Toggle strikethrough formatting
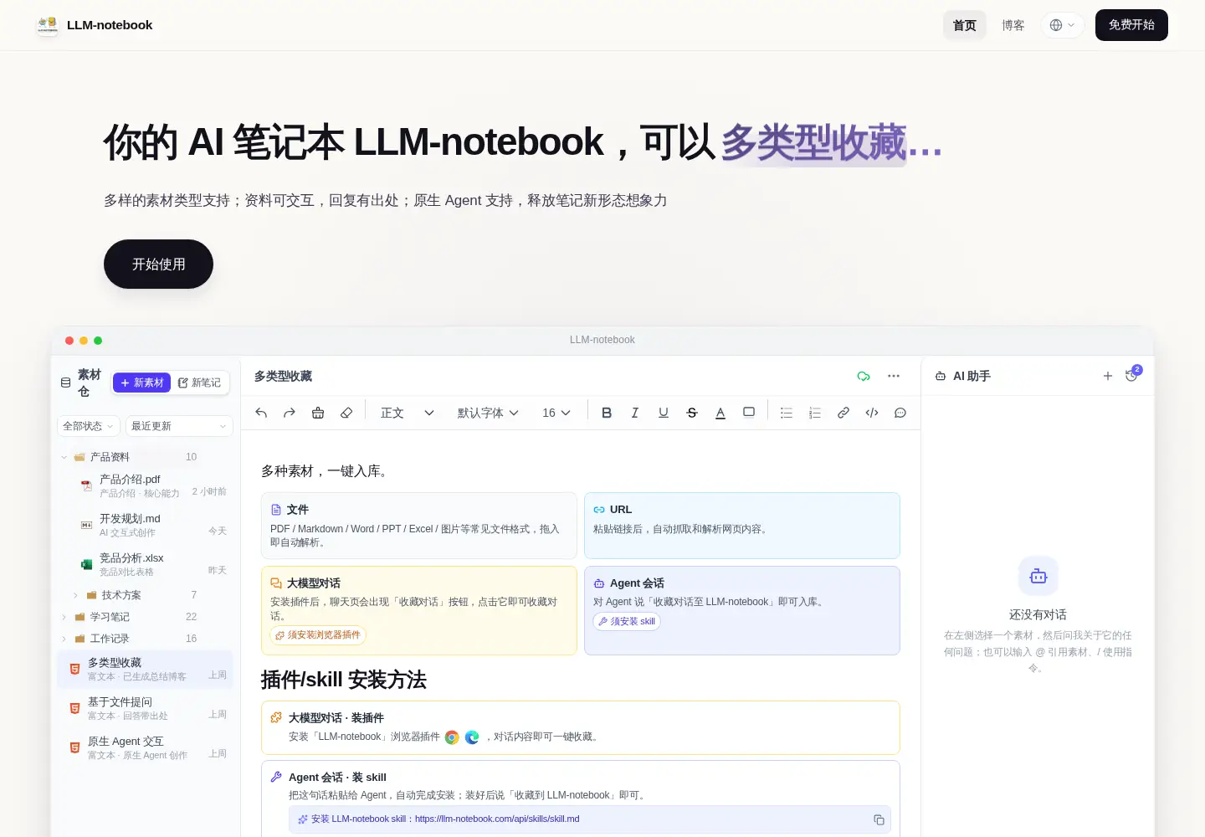1205x837 pixels. click(692, 413)
